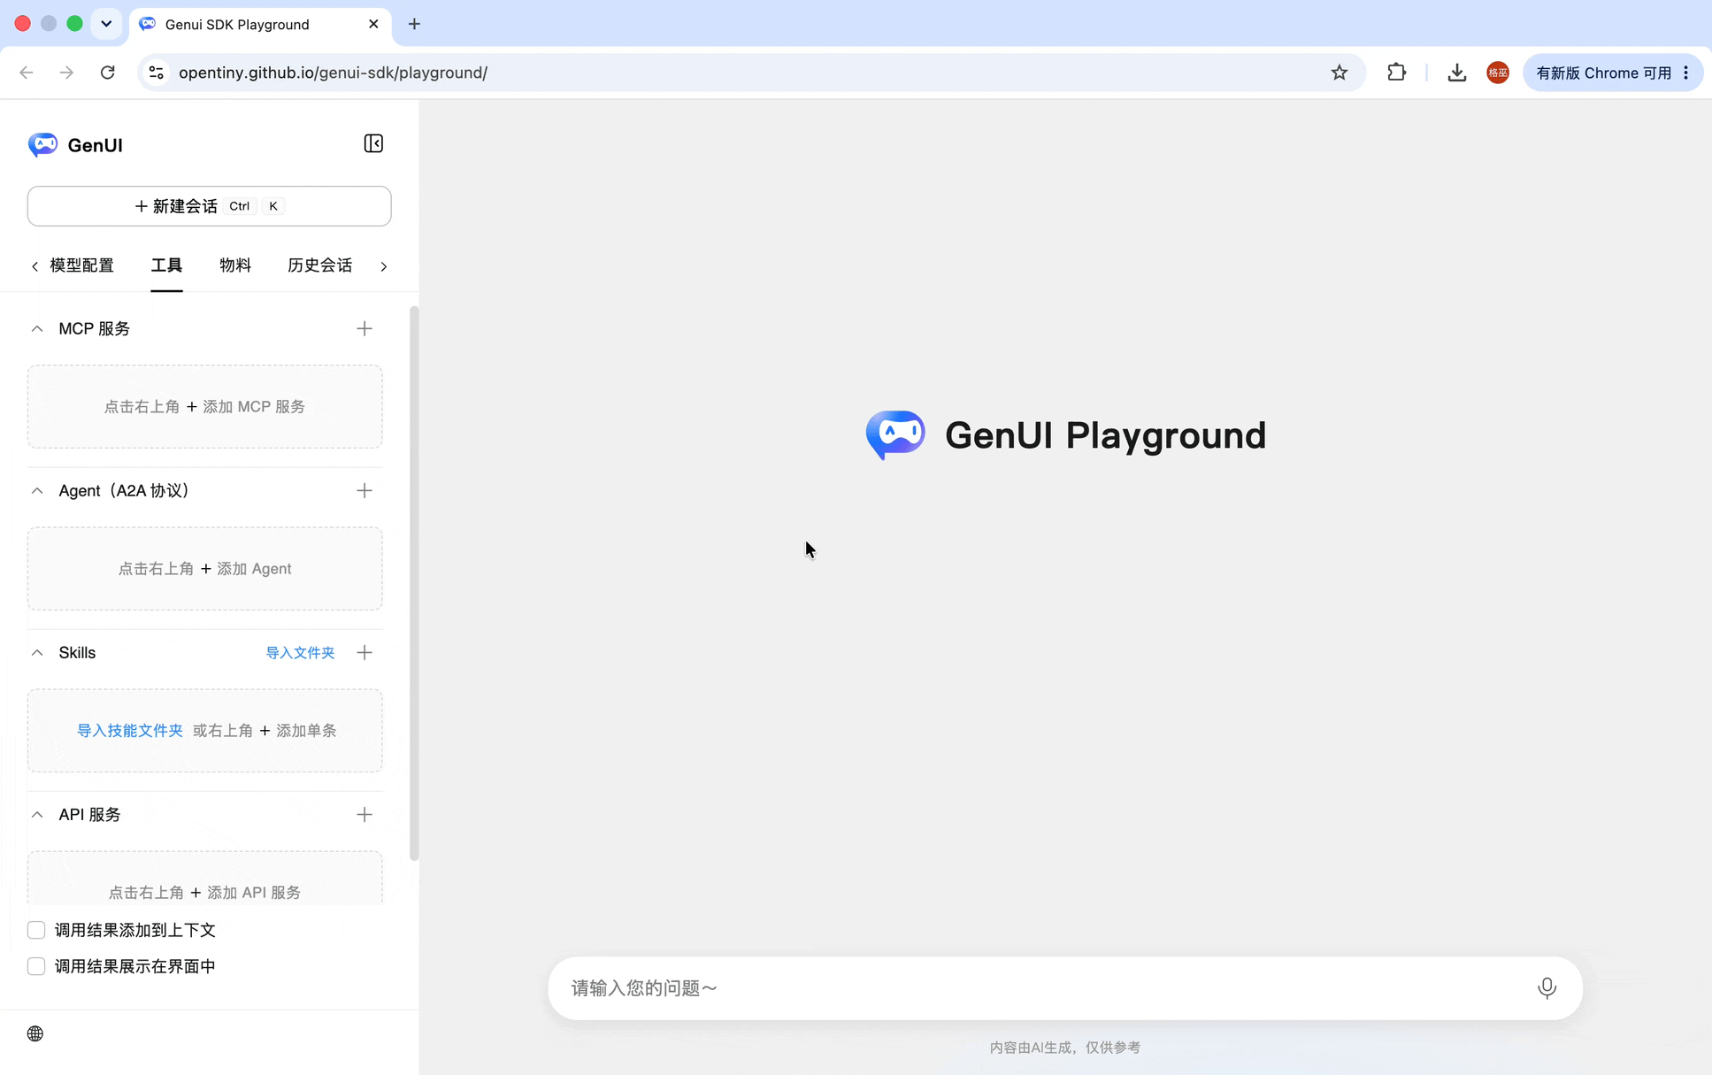Enable 调用结果添加到上下文 checkbox
Image resolution: width=1712 pixels, height=1075 pixels.
pyautogui.click(x=36, y=930)
